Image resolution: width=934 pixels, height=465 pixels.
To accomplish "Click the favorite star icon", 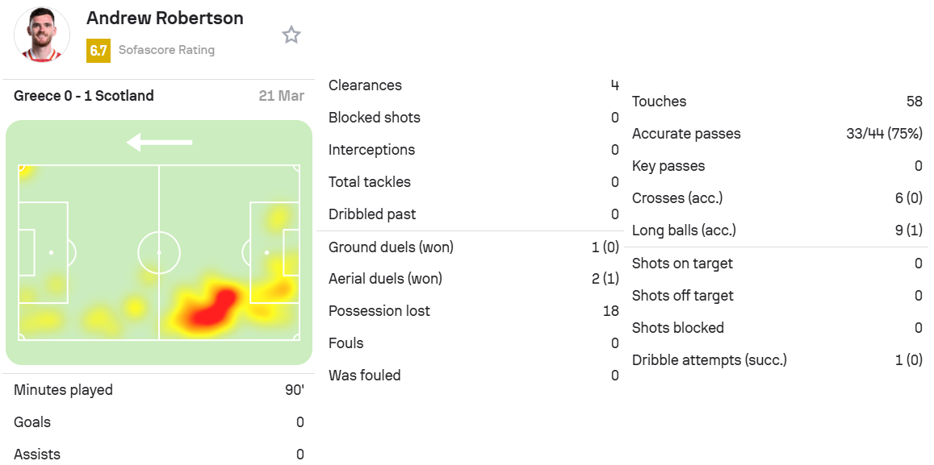I will (291, 35).
